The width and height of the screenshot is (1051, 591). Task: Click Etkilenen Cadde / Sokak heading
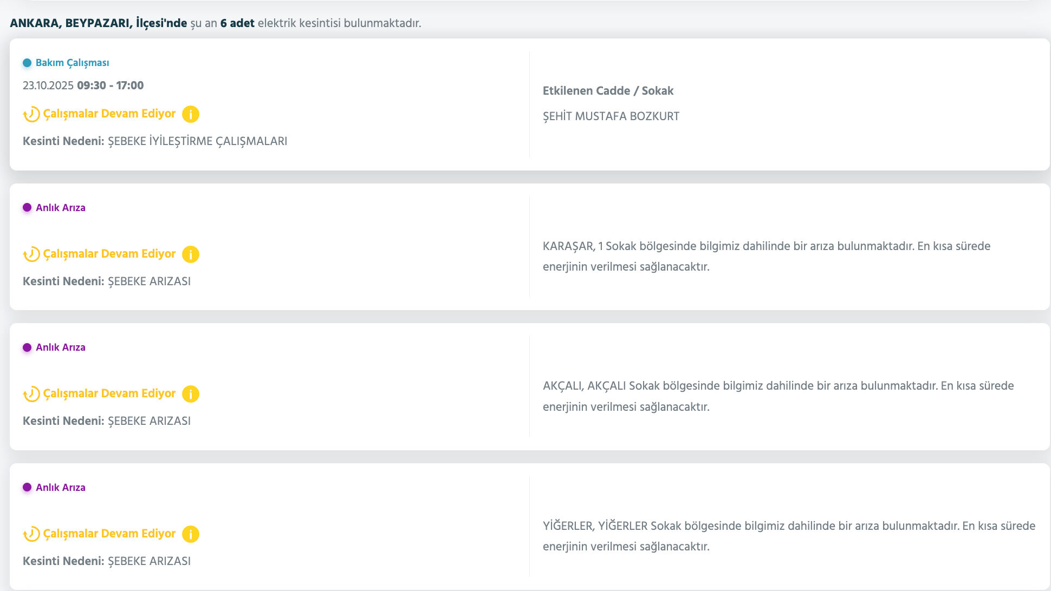(x=608, y=91)
